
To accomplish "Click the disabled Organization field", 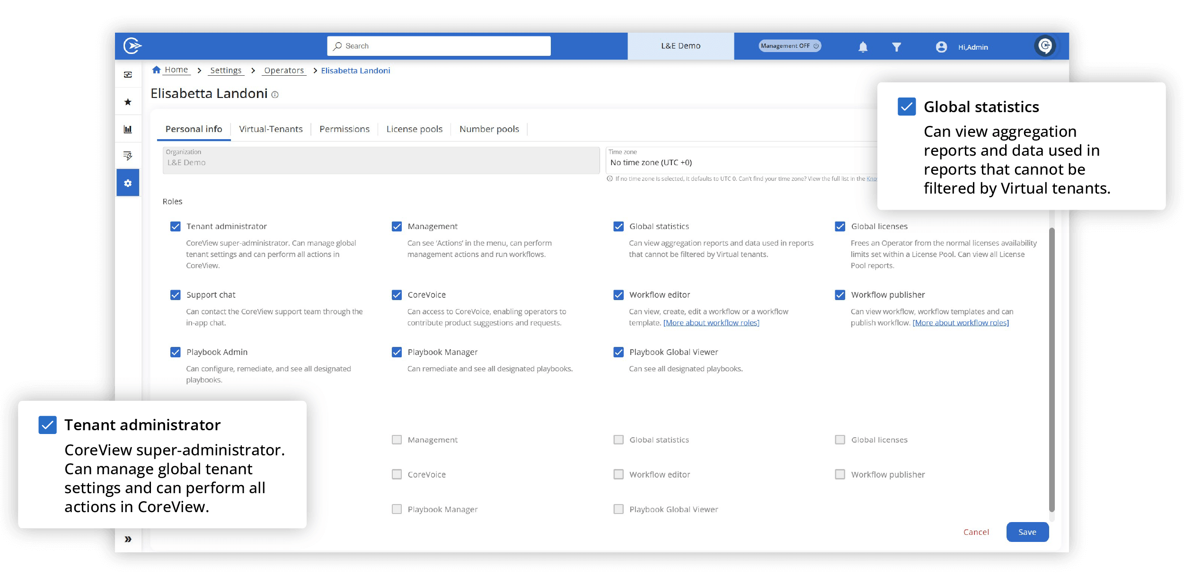I will pyautogui.click(x=381, y=160).
